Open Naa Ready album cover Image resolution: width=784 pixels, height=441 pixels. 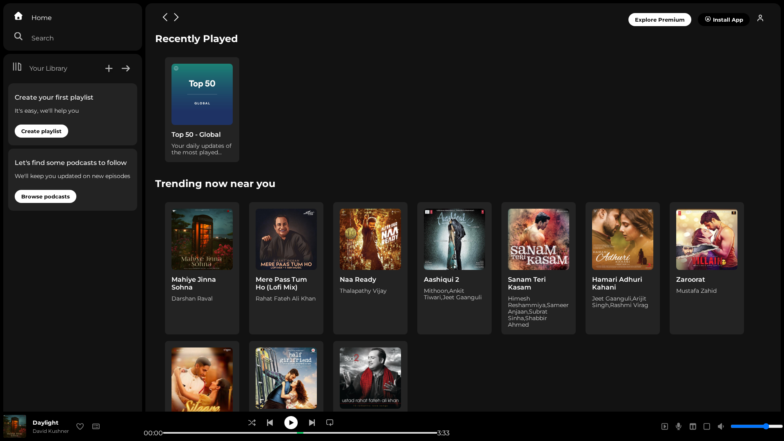(x=370, y=239)
